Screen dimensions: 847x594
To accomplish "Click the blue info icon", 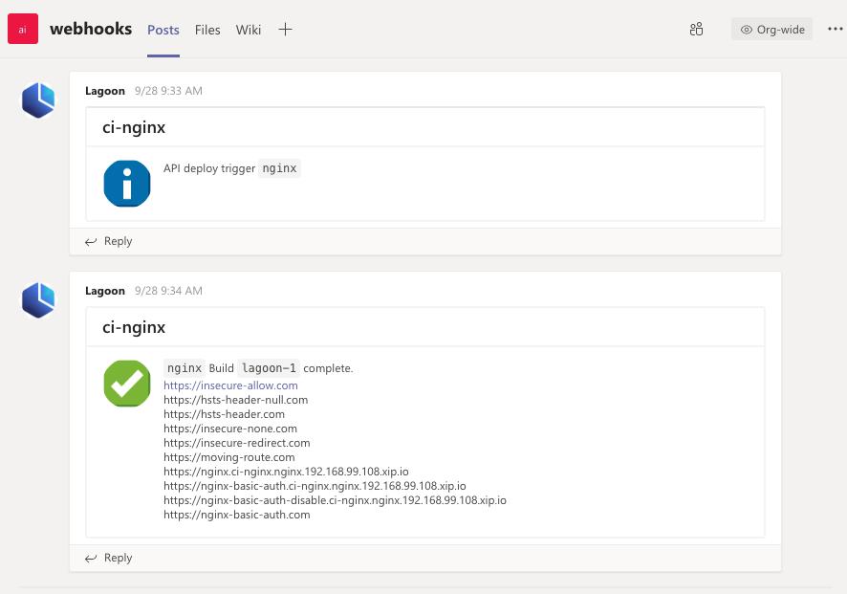I will point(127,183).
